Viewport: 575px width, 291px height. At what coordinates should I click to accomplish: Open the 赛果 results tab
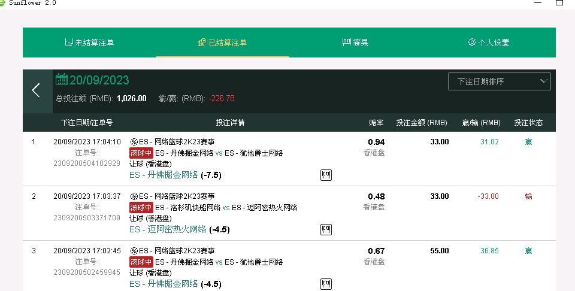coord(356,43)
